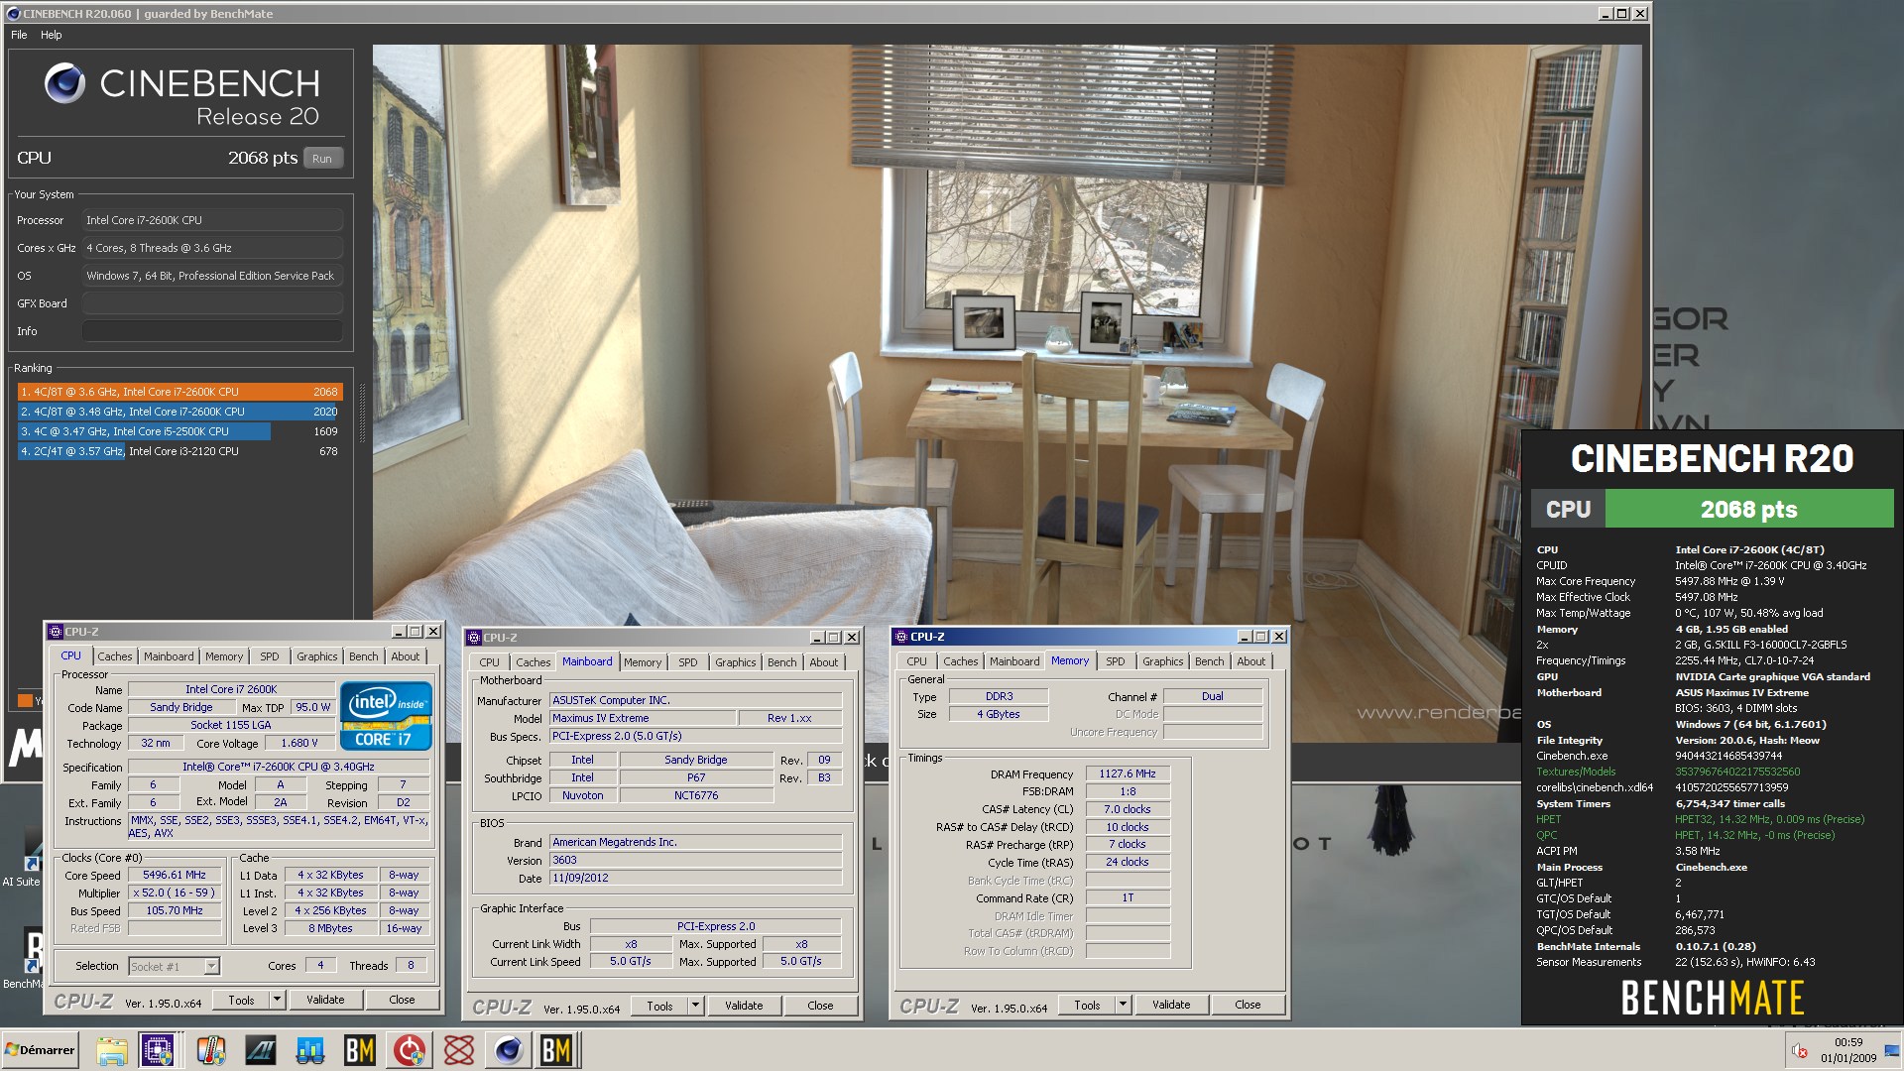
Task: Open the Help menu in Cinebench
Action: 52,35
